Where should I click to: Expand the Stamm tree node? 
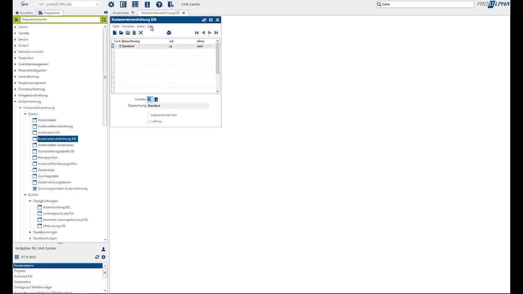click(16, 27)
